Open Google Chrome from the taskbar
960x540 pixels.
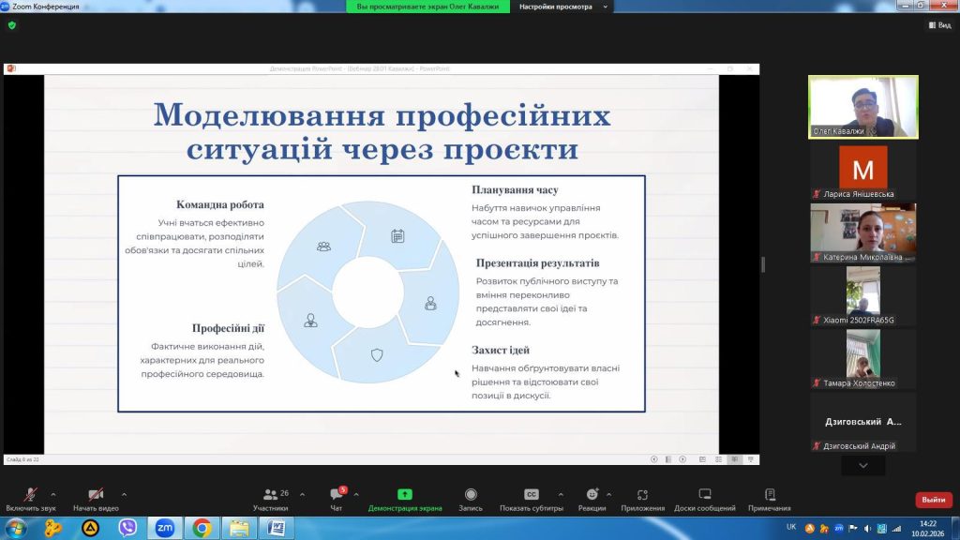click(201, 528)
